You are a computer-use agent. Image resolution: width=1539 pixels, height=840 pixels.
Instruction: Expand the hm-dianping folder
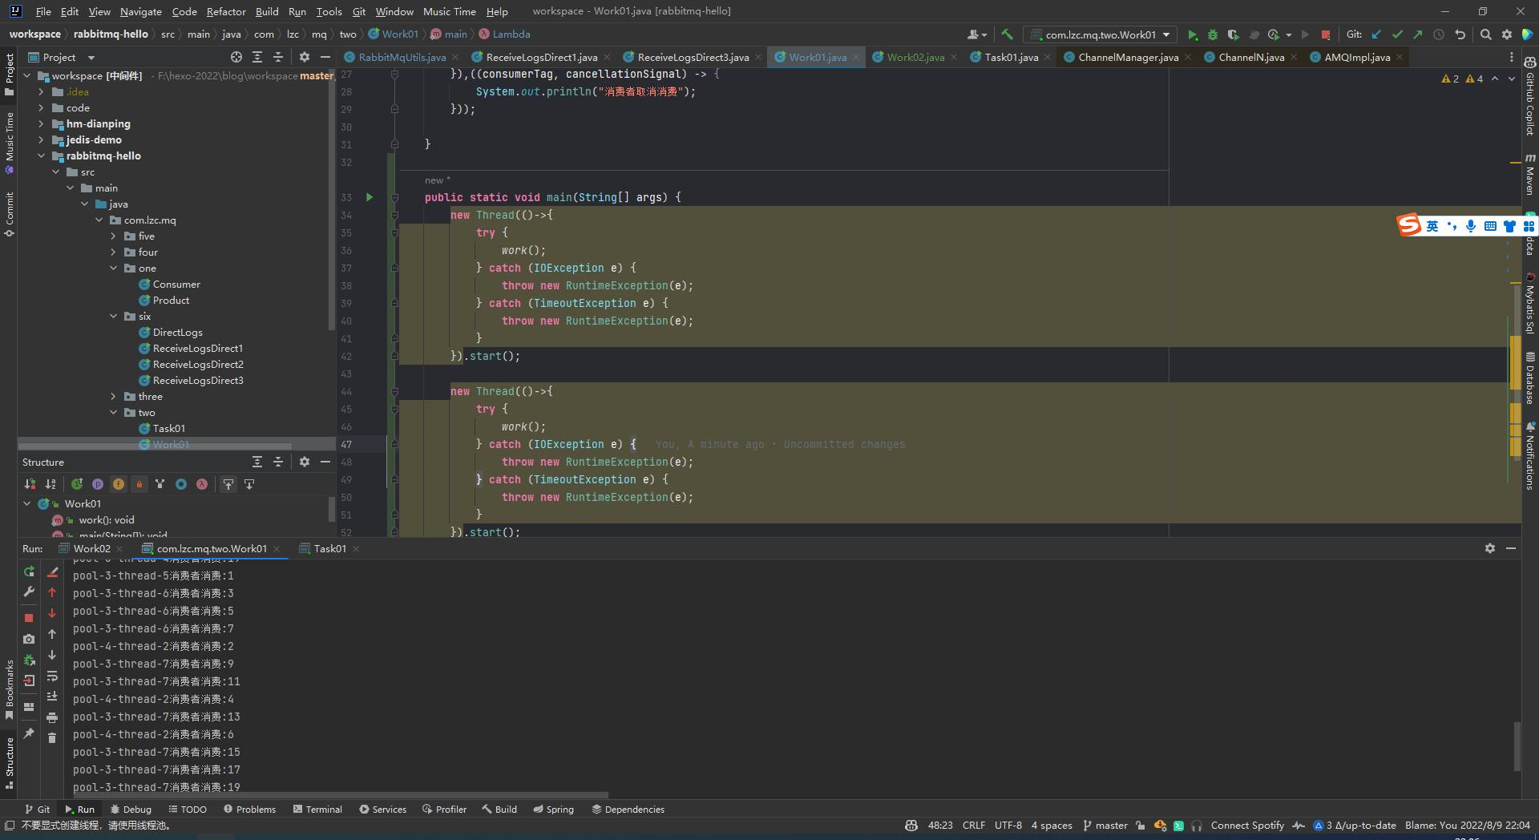[41, 123]
